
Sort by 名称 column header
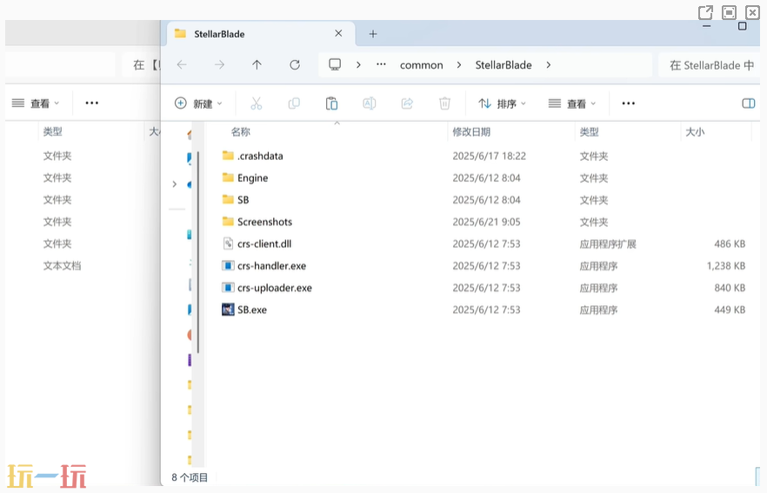(x=240, y=131)
